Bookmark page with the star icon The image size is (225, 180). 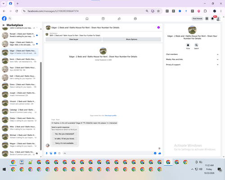pyautogui.click(x=158, y=11)
